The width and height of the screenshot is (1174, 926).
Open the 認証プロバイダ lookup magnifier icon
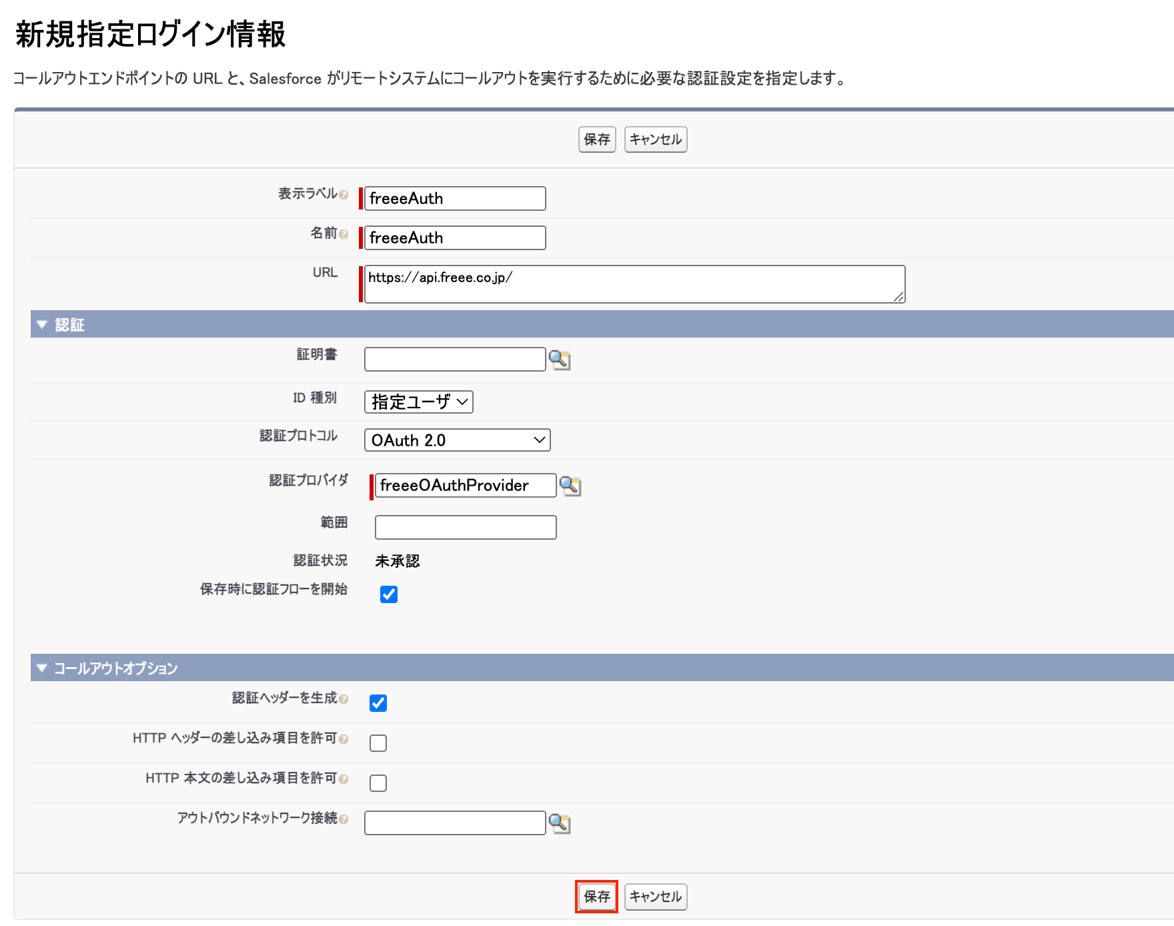tap(570, 486)
